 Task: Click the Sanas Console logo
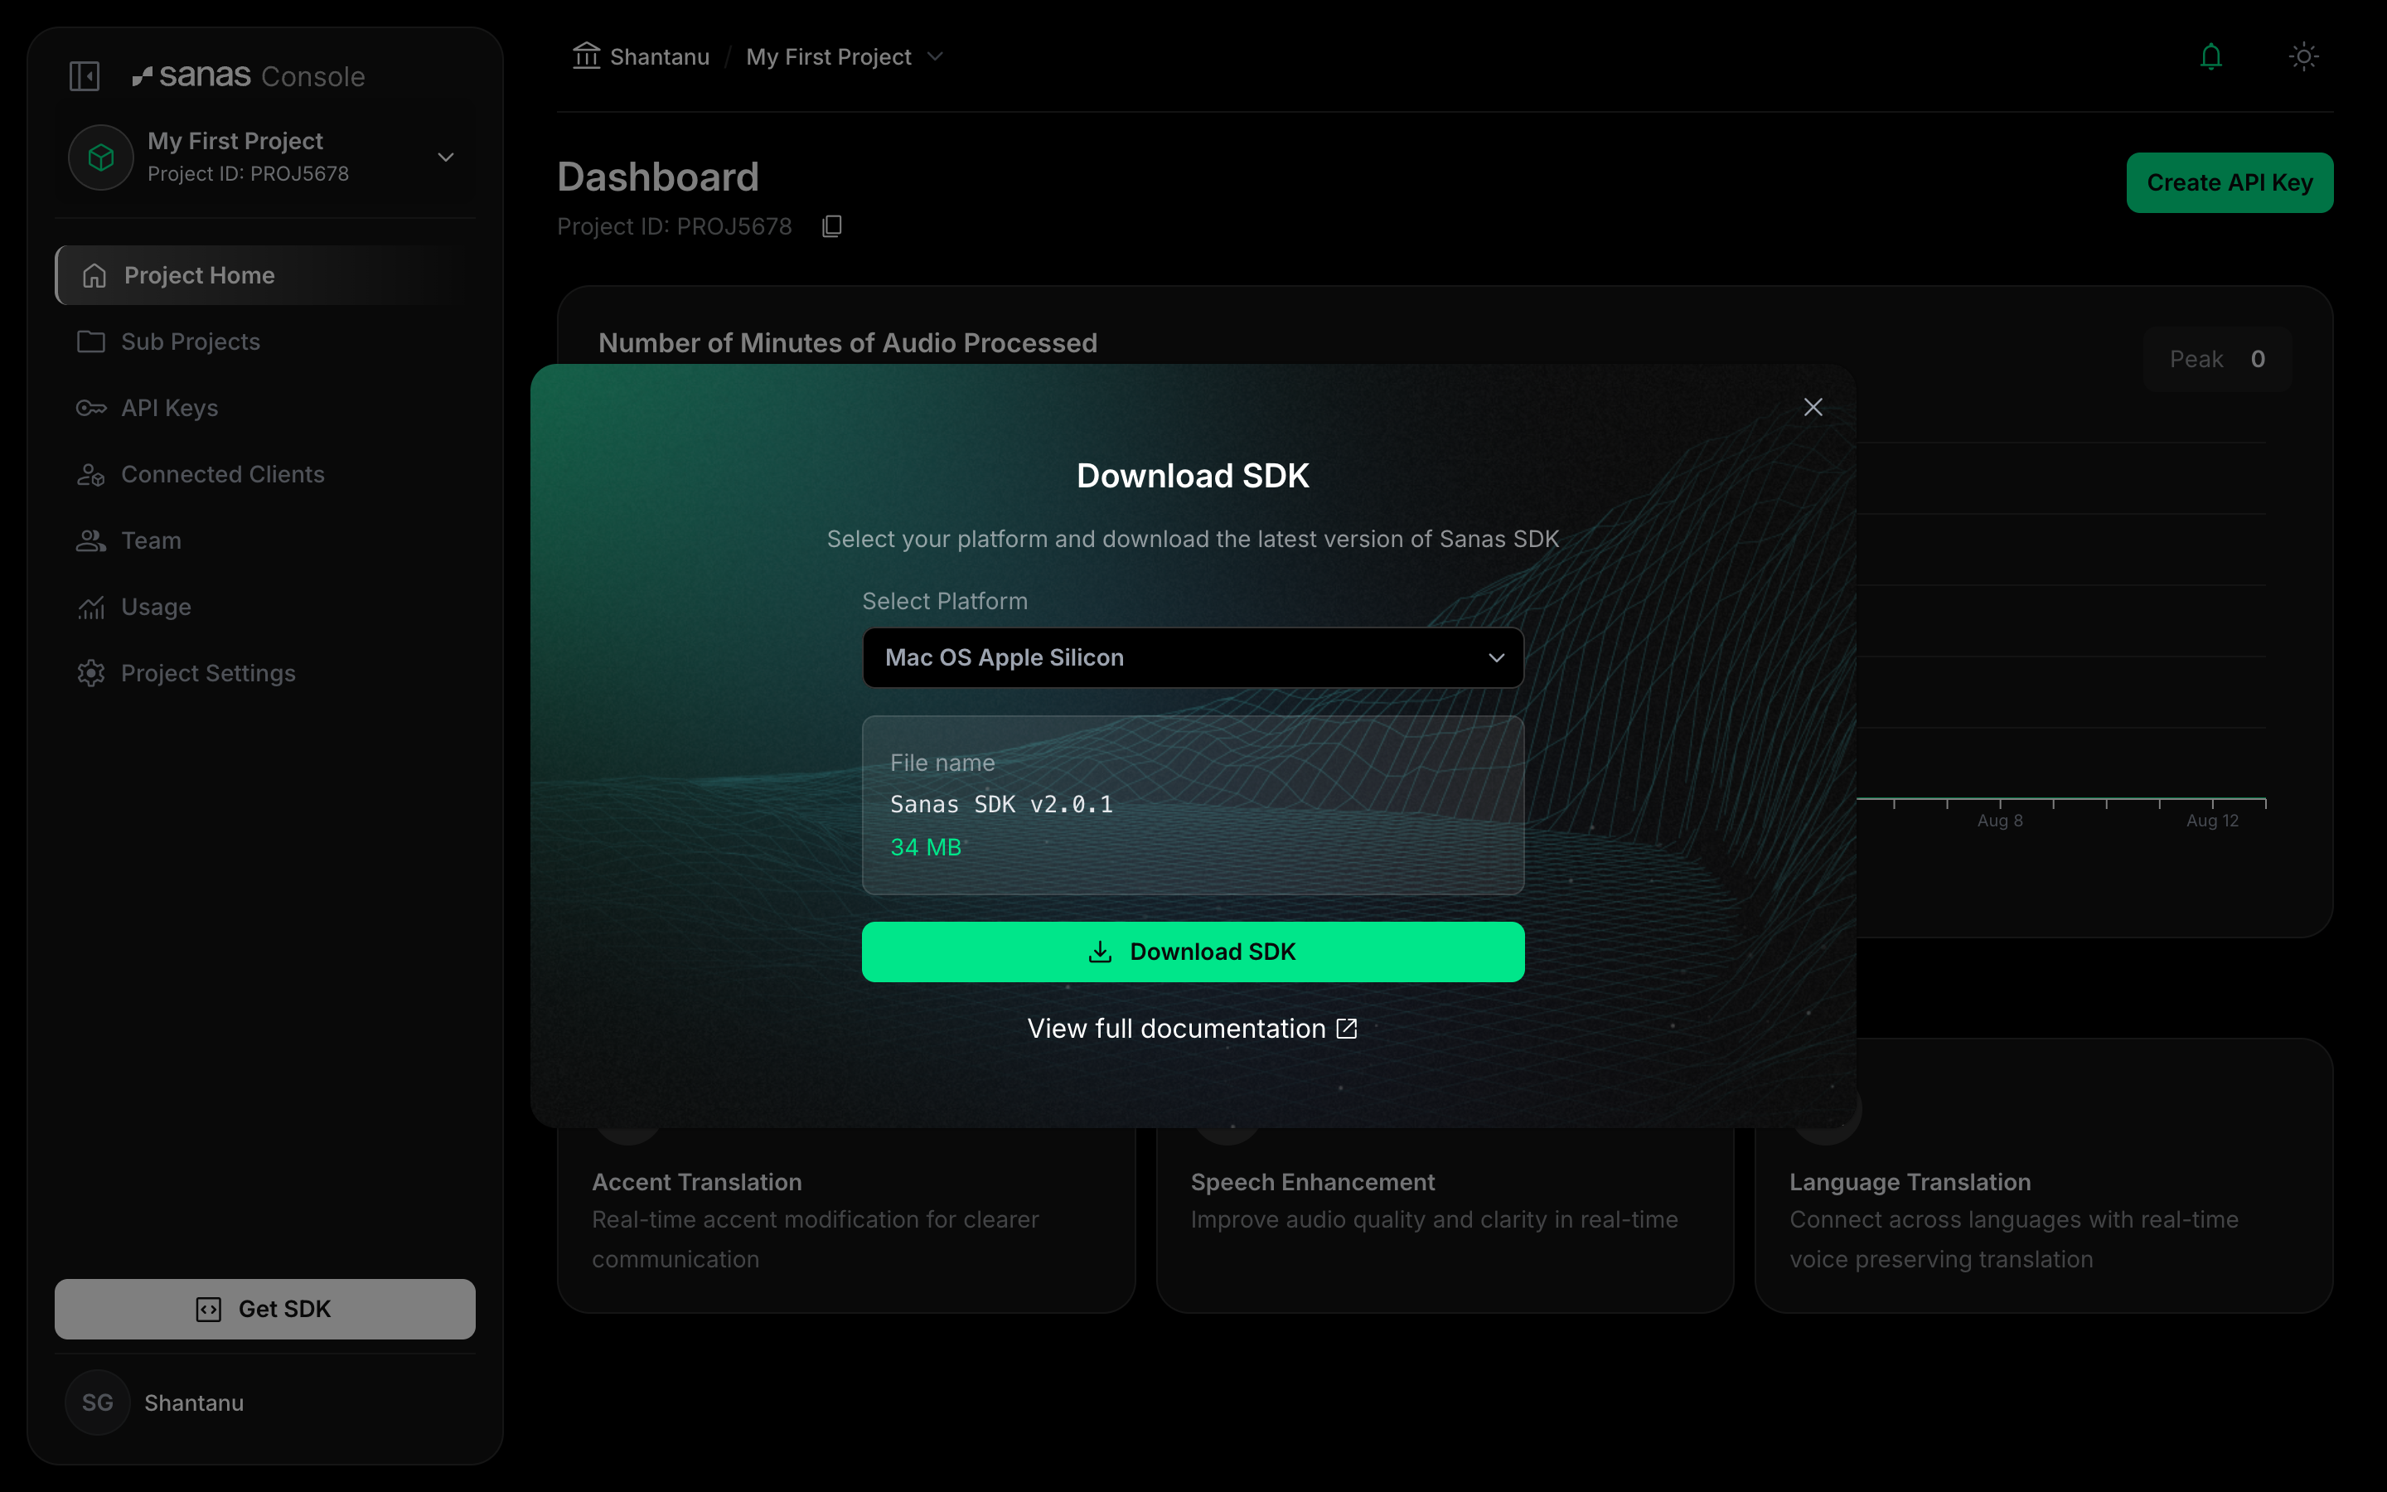tap(249, 76)
